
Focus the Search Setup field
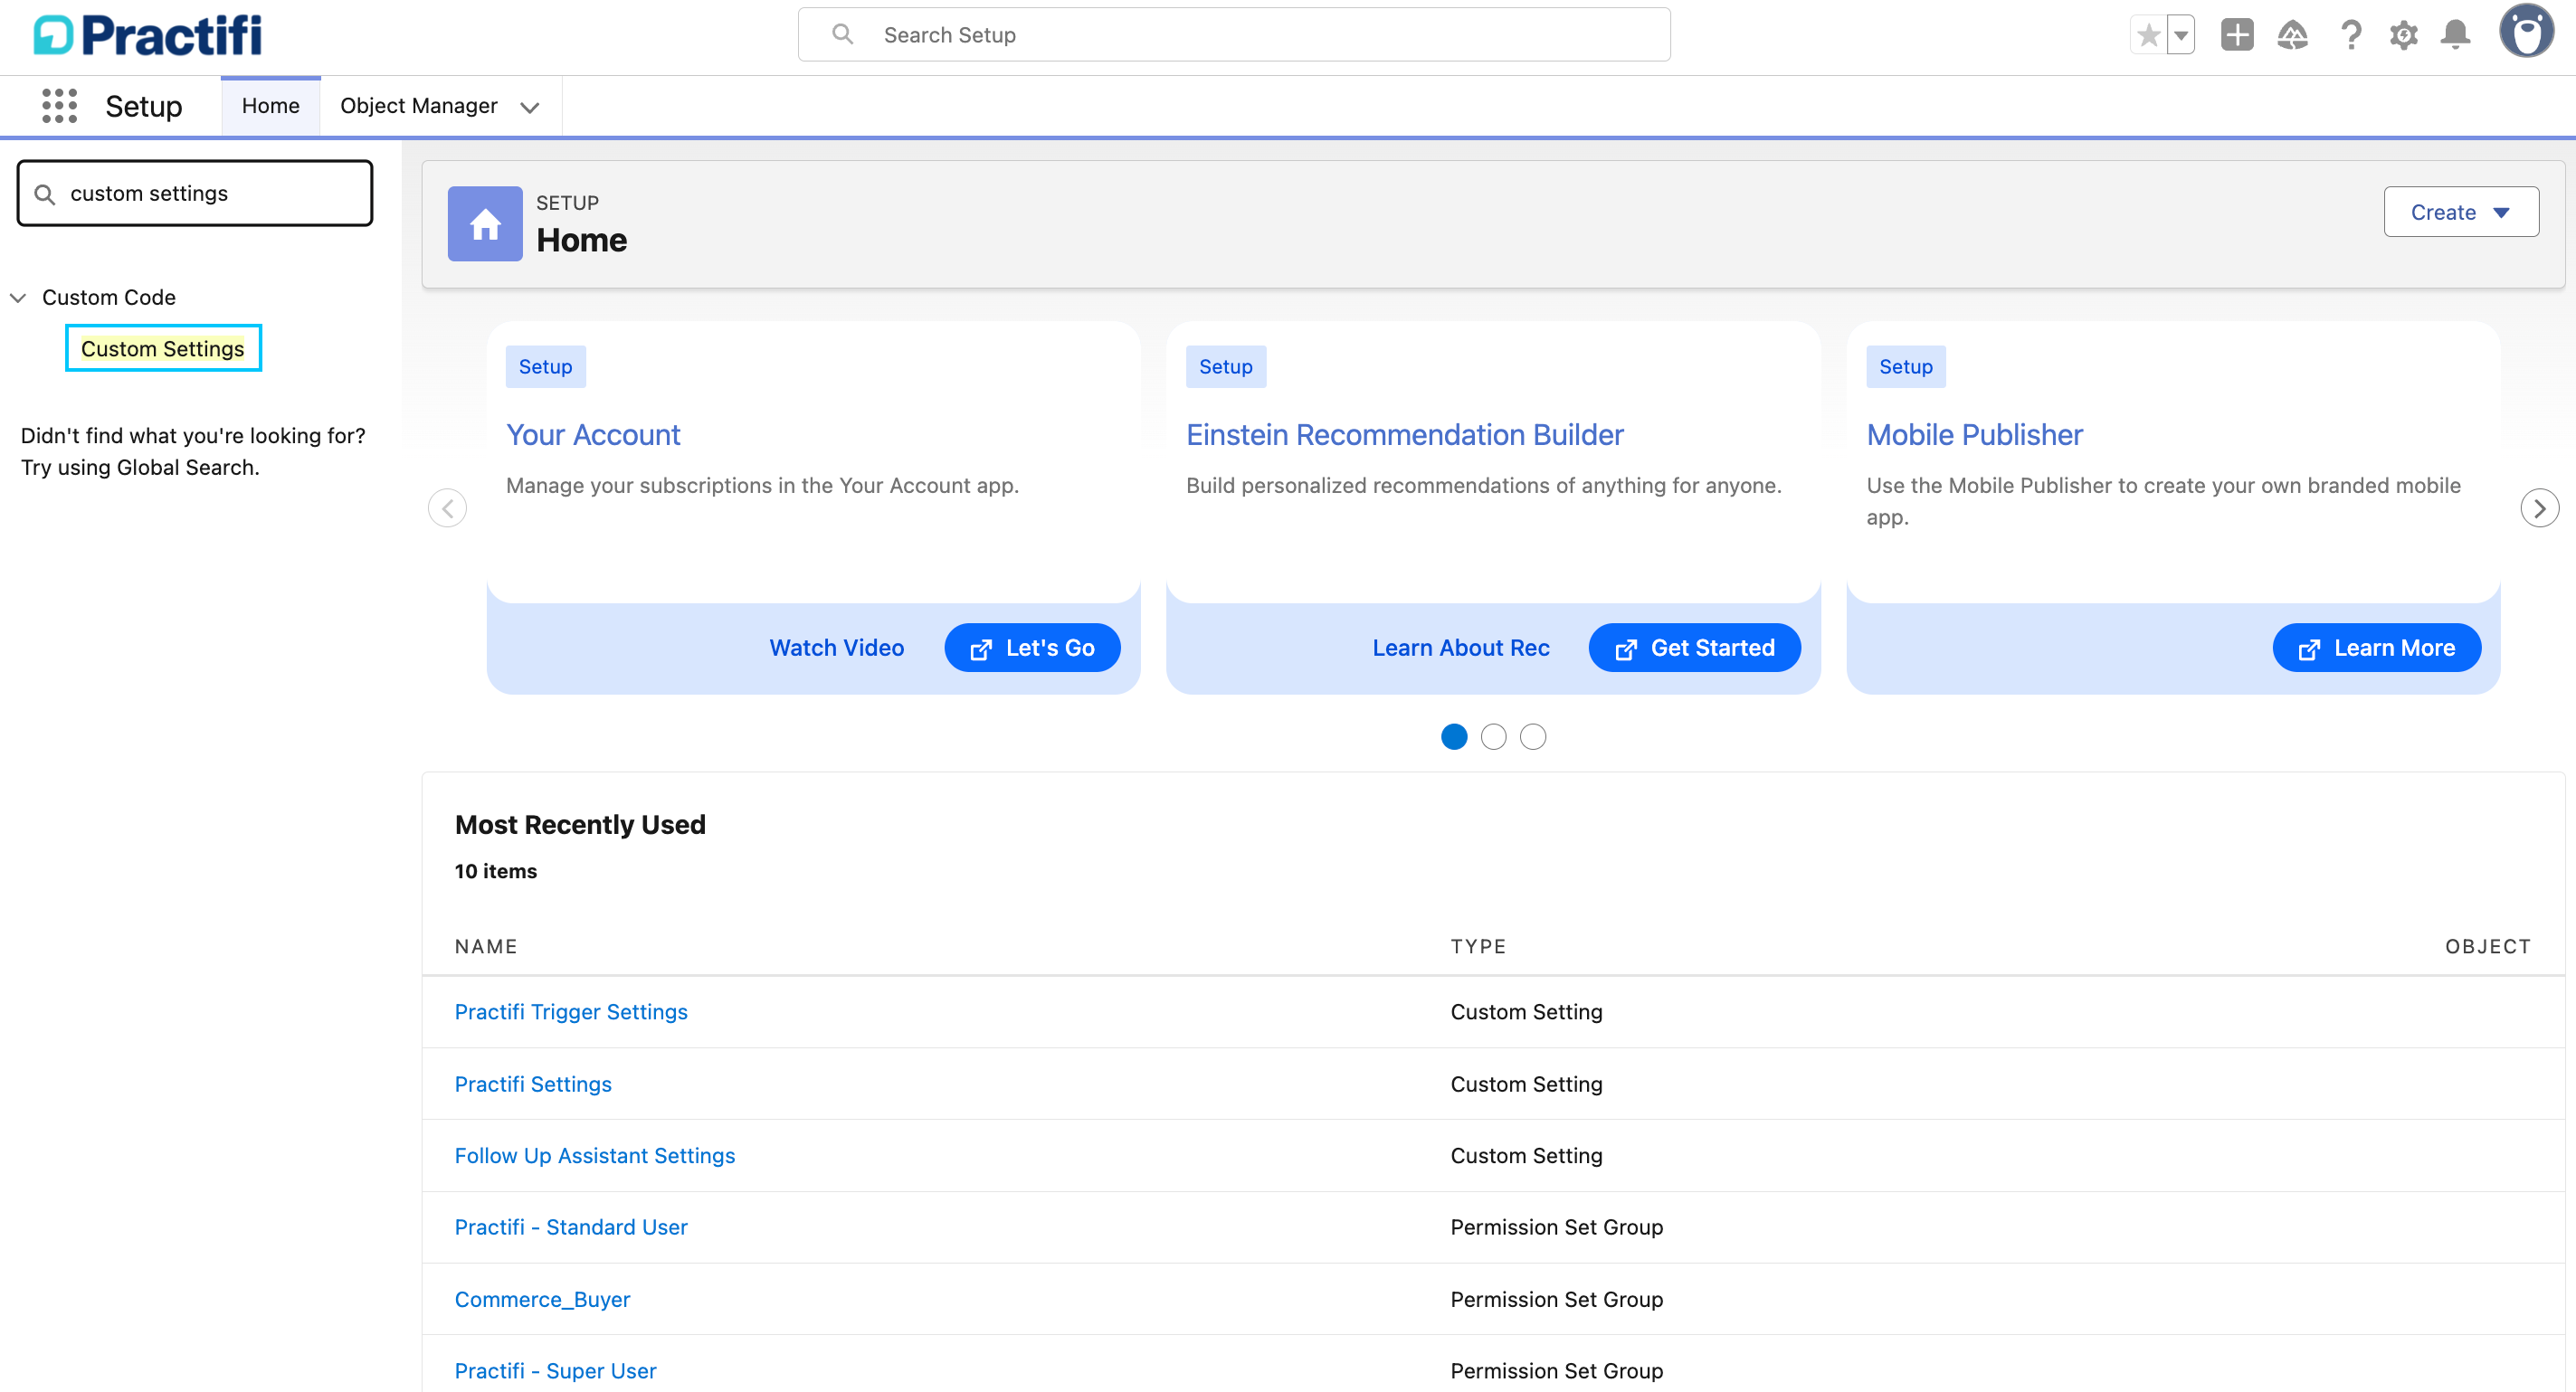[x=1234, y=35]
